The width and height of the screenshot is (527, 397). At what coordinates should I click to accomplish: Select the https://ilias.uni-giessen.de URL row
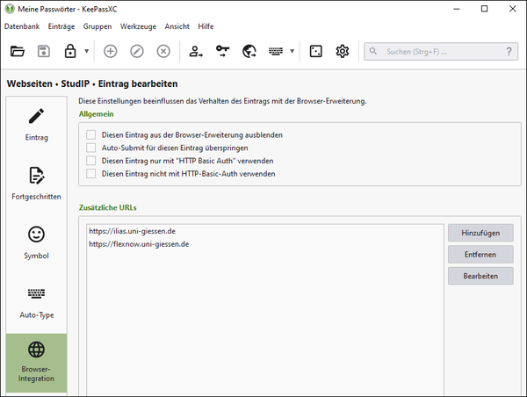(265, 231)
